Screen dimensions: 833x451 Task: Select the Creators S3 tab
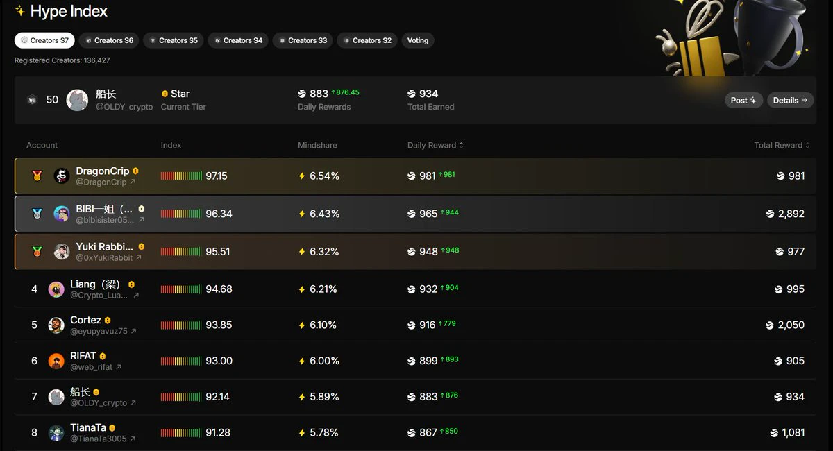303,40
